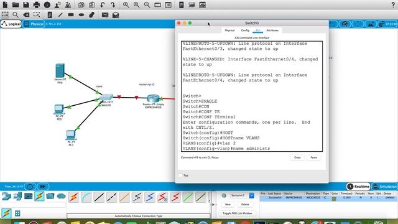
Task: Switch to Realtime mode
Action: (x=358, y=187)
